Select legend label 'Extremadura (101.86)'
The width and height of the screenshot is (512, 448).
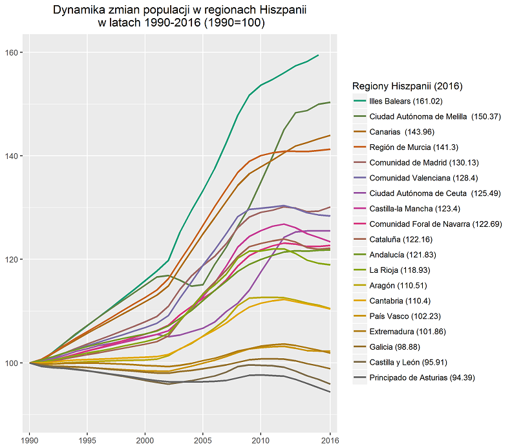pos(407,332)
